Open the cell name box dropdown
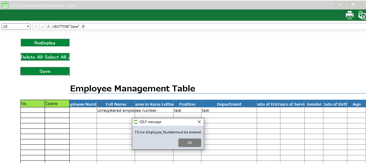Image resolution: width=366 pixels, height=163 pixels. pos(28,27)
